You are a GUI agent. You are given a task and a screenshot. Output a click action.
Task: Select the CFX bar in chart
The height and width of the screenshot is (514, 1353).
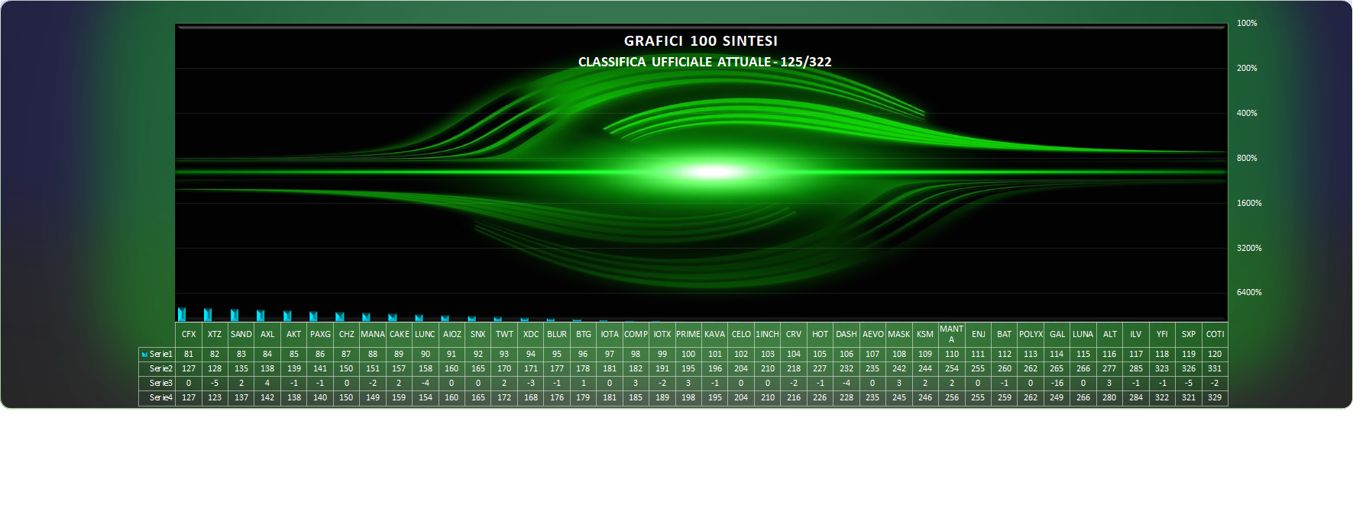coord(182,314)
